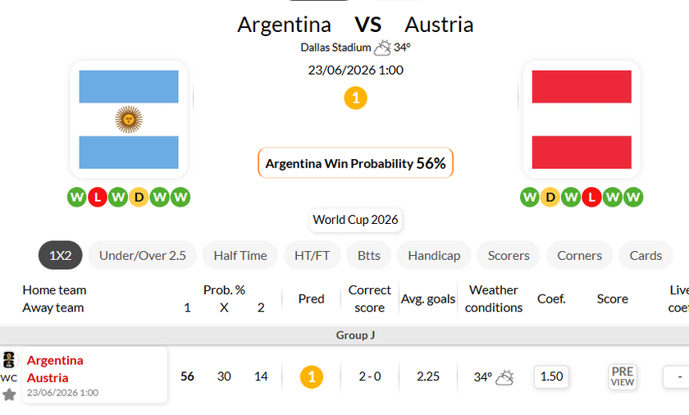Click the orange Pred badge in the table row
Screen dimensions: 689x415
pyautogui.click(x=312, y=376)
